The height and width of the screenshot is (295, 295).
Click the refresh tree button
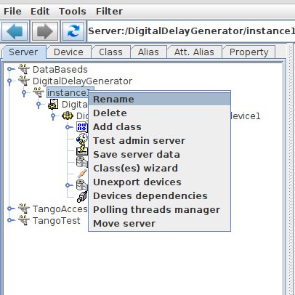pos(73,31)
